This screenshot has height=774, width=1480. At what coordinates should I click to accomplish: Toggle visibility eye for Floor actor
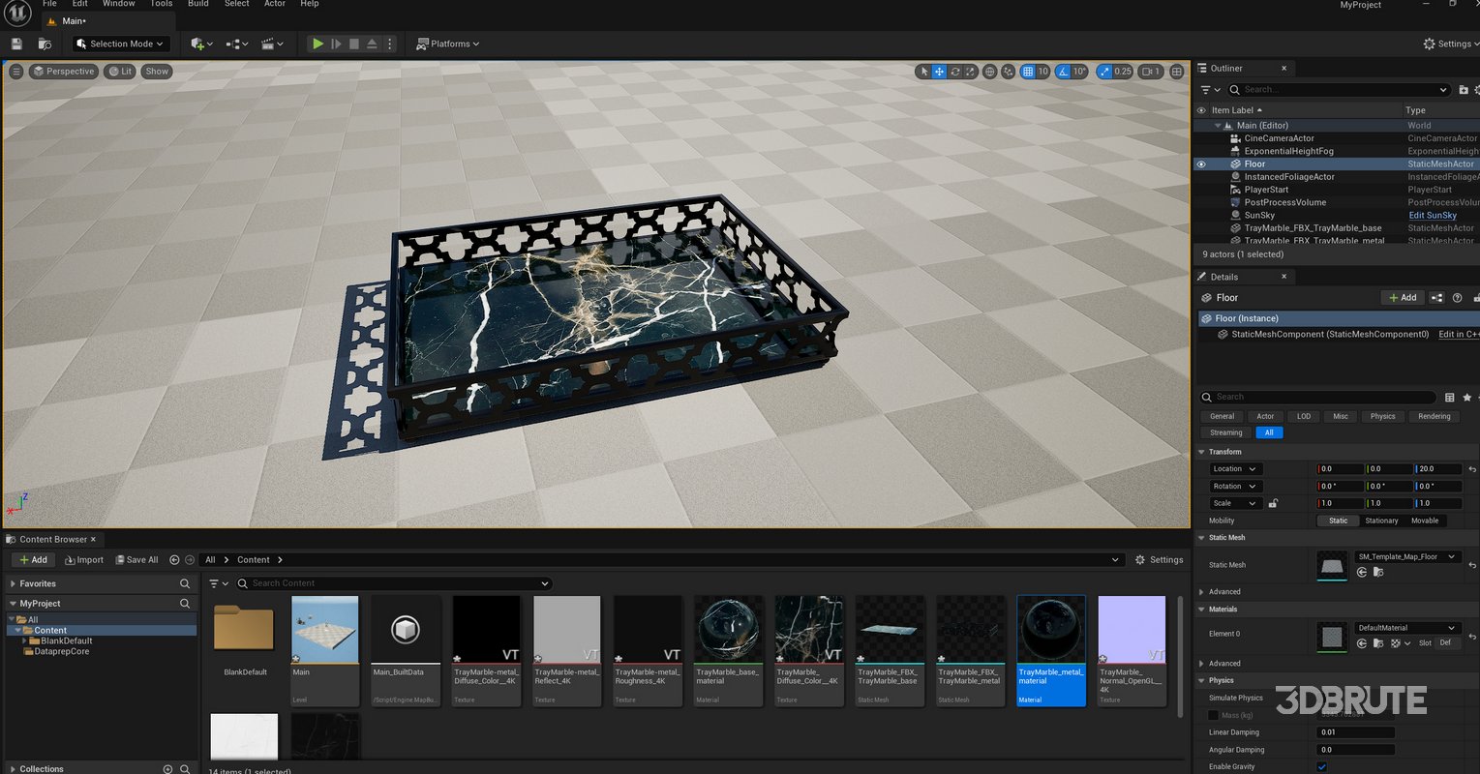coord(1201,164)
